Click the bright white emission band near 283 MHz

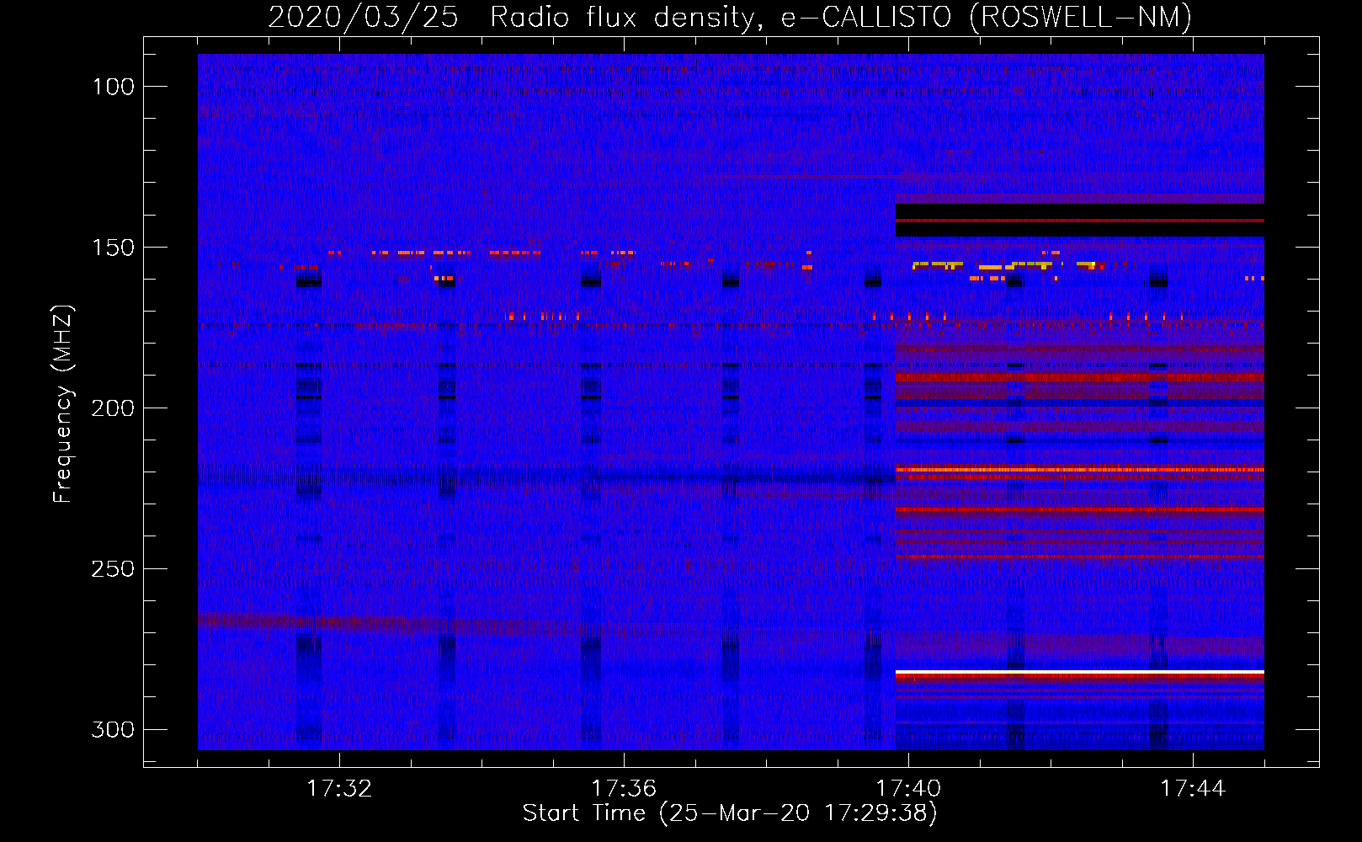[1080, 672]
